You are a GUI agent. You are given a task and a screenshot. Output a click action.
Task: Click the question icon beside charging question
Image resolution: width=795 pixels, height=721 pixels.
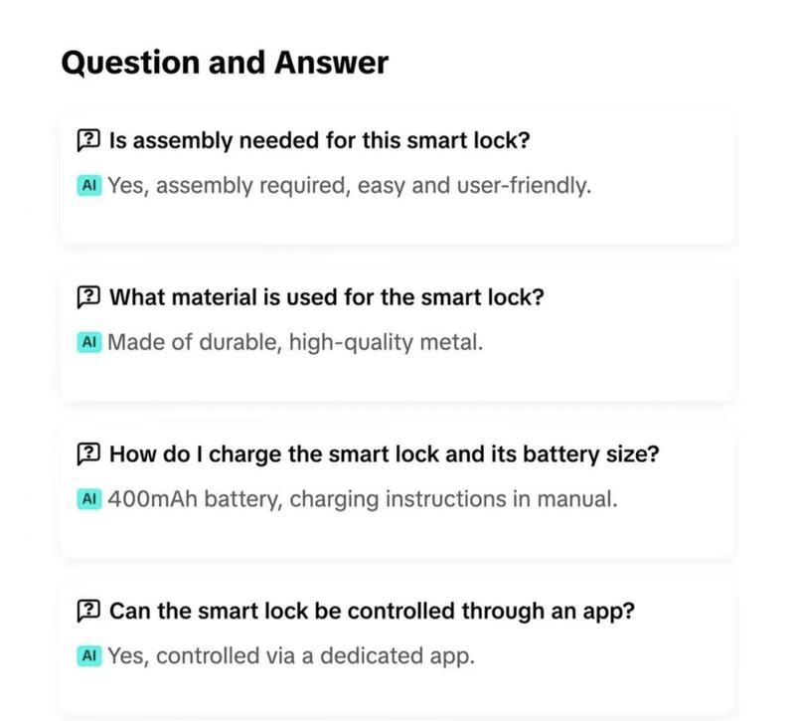pos(88,454)
